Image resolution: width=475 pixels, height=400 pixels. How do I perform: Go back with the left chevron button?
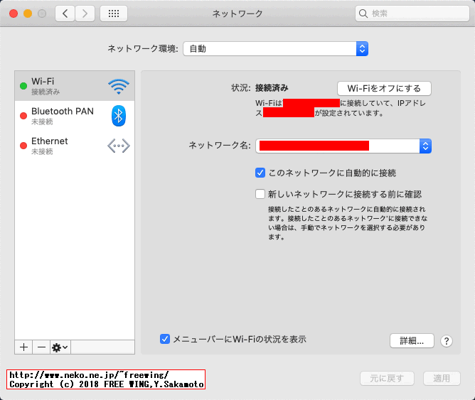click(x=65, y=13)
